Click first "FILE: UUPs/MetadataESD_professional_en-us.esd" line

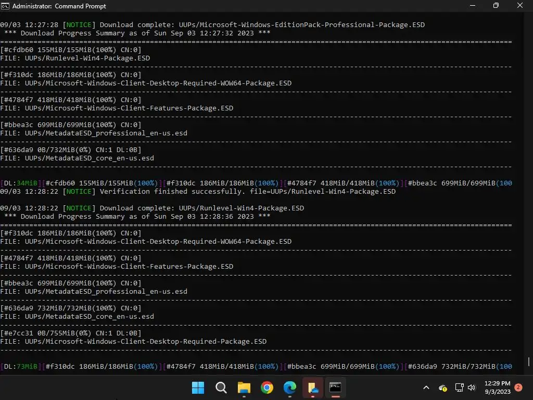click(x=94, y=133)
